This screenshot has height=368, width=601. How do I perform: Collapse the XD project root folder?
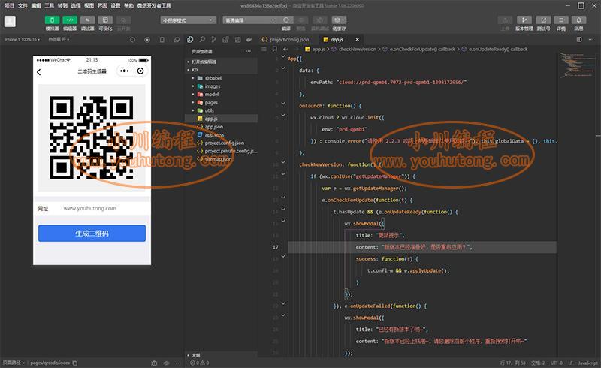(x=221, y=70)
